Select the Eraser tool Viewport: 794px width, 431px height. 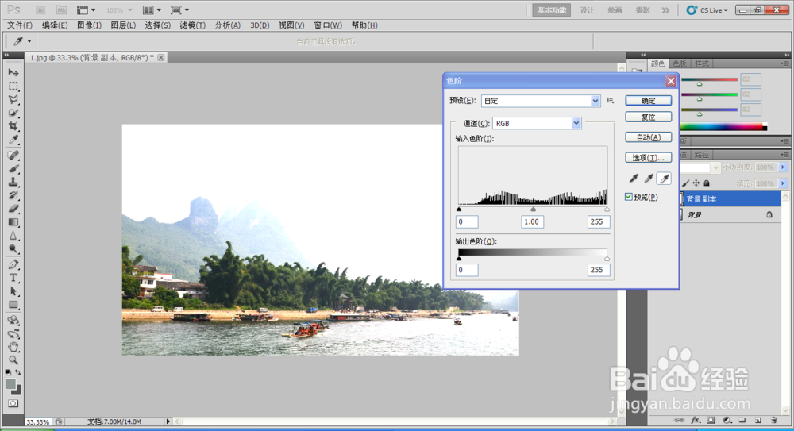(13, 209)
